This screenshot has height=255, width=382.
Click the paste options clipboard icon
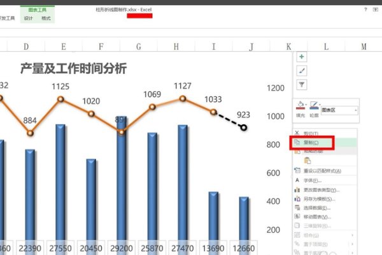308,161
